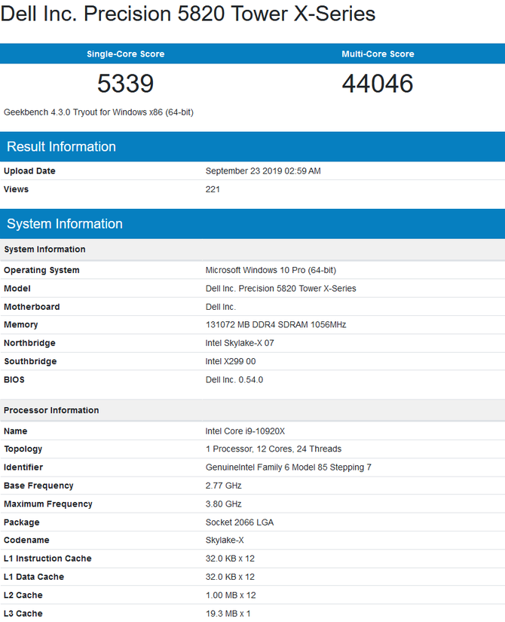Click the Codename label
The image size is (505, 622).
[26, 541]
